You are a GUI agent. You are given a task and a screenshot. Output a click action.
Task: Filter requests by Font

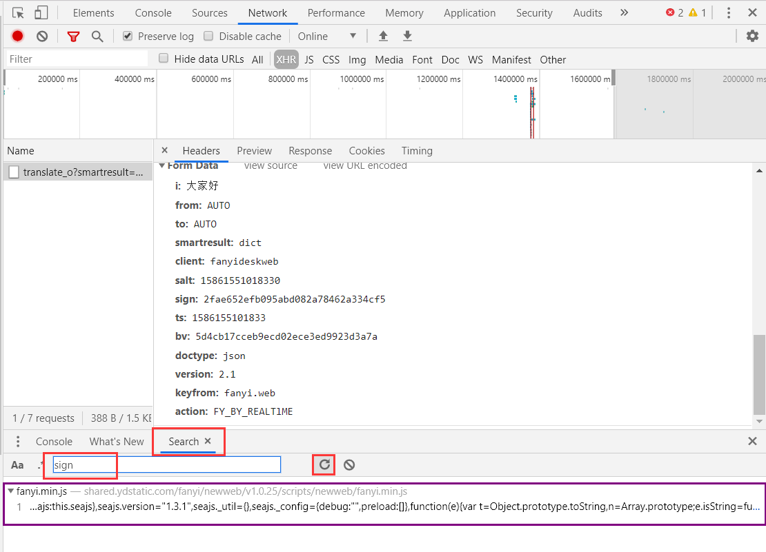(422, 59)
